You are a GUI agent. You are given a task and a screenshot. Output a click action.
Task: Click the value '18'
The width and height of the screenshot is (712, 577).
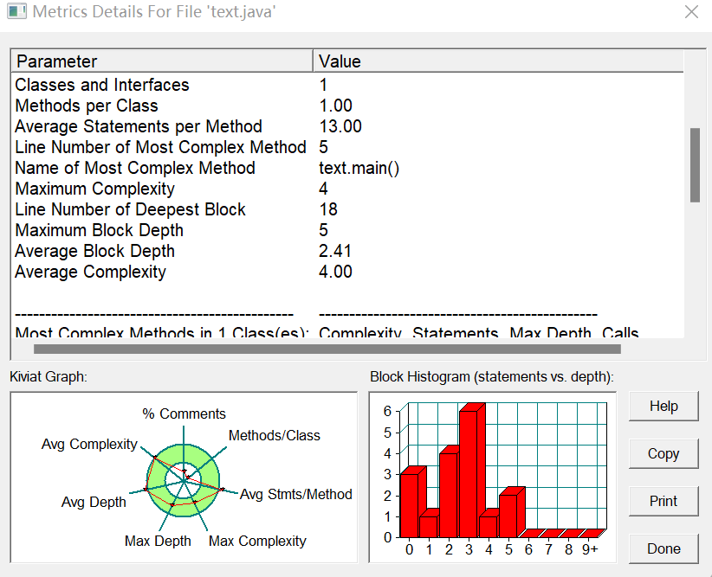(328, 209)
